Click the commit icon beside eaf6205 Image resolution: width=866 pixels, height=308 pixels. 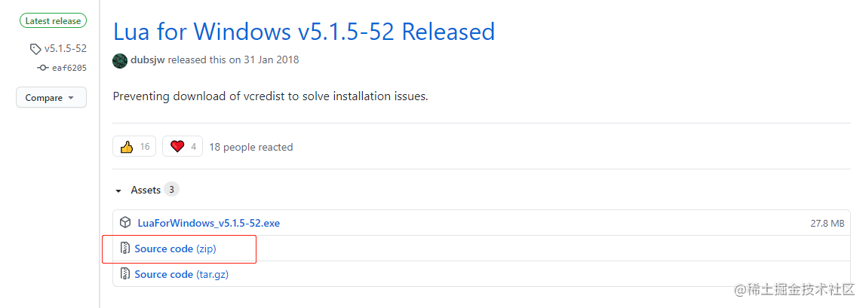coord(43,68)
